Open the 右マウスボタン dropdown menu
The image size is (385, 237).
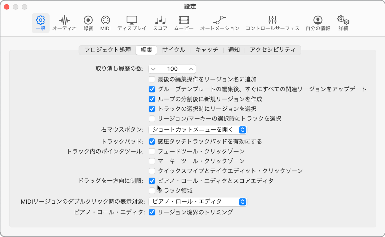pyautogui.click(x=198, y=130)
